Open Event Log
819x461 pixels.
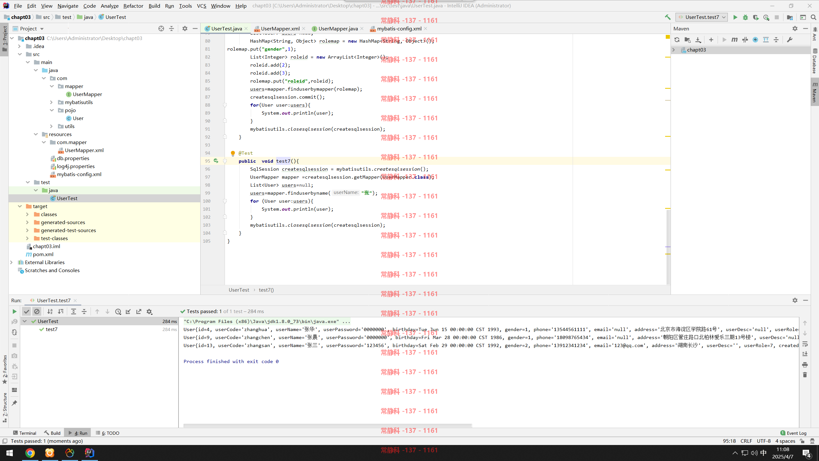tap(794, 433)
